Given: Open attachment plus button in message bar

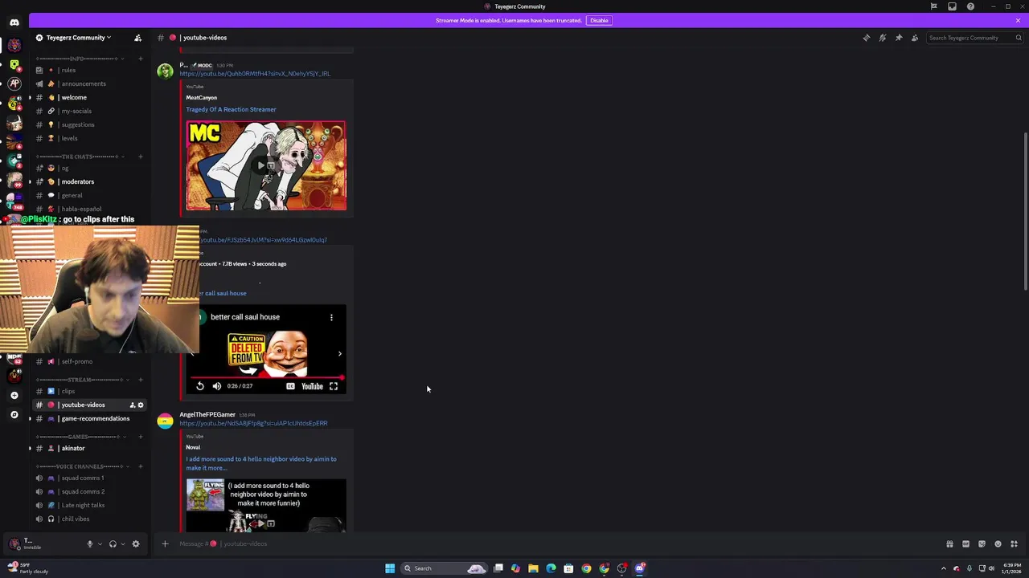Looking at the screenshot, I should tap(165, 543).
